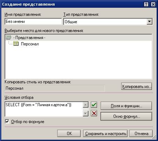Image resolution: width=158 pixels, height=141 pixels.
Task: Click the Копировать стиль из представления label
Action: (x=38, y=82)
